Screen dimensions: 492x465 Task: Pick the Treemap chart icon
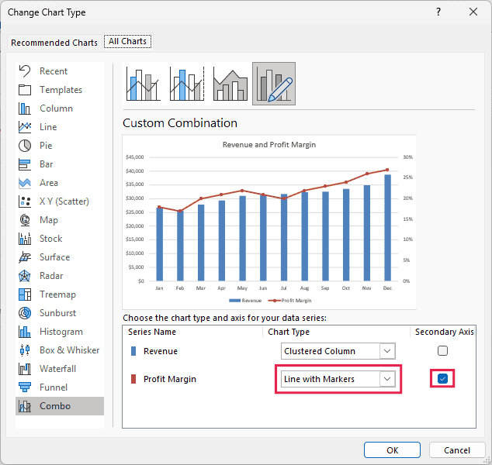pyautogui.click(x=25, y=294)
